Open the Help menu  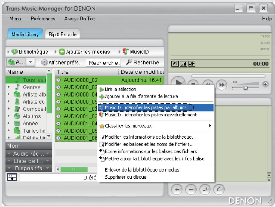pyautogui.click(x=267, y=19)
